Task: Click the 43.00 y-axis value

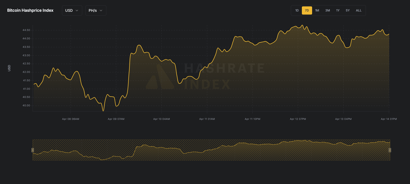Action: [26, 55]
